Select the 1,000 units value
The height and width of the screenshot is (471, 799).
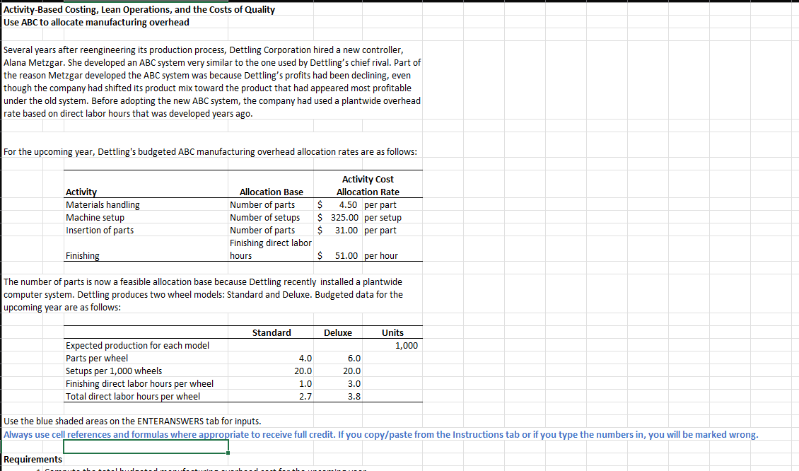407,346
